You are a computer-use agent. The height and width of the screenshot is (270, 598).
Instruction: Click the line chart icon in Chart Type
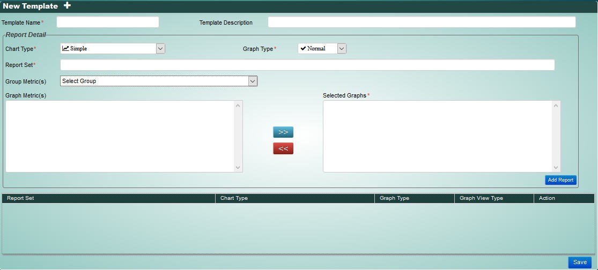65,48
